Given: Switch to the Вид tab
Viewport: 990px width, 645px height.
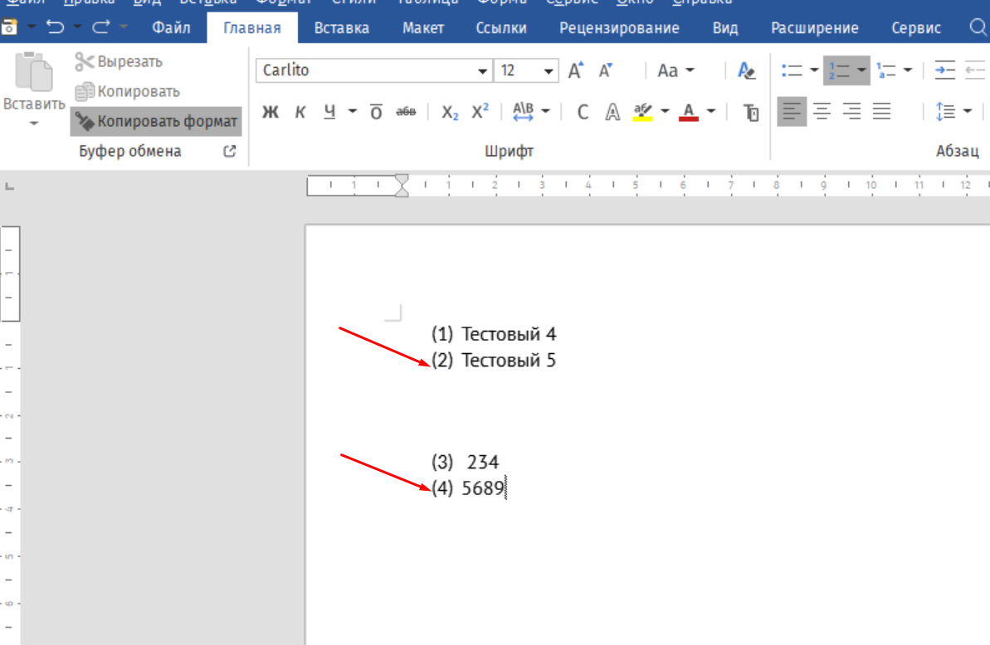Looking at the screenshot, I should click(x=725, y=28).
